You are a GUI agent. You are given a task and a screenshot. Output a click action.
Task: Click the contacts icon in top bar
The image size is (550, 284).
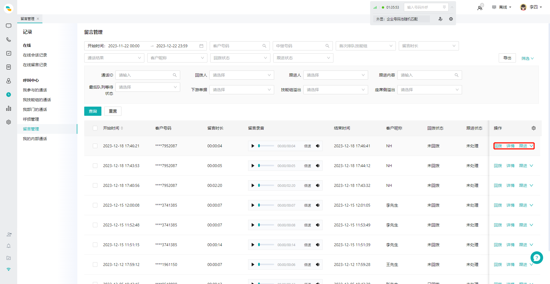(480, 8)
